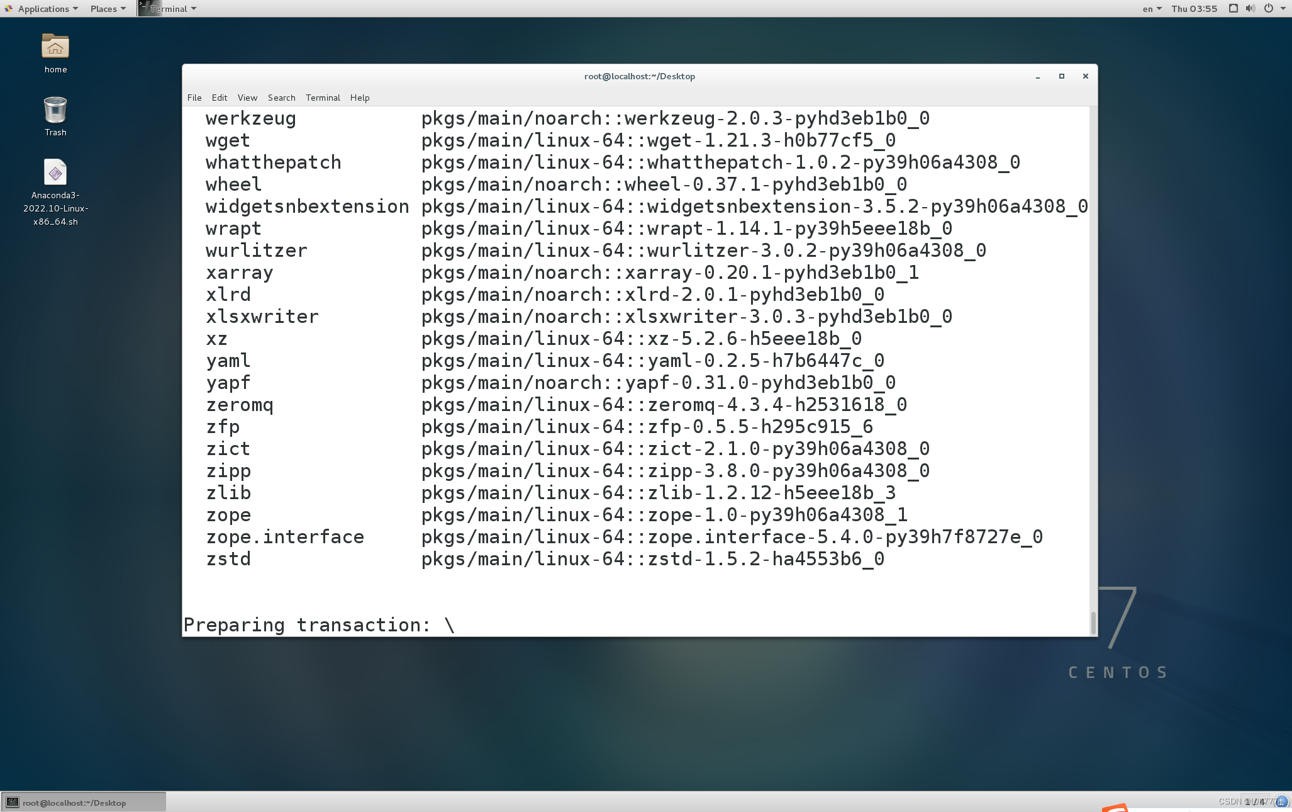The height and width of the screenshot is (812, 1292).
Task: Open the View menu in terminal
Action: (x=247, y=98)
